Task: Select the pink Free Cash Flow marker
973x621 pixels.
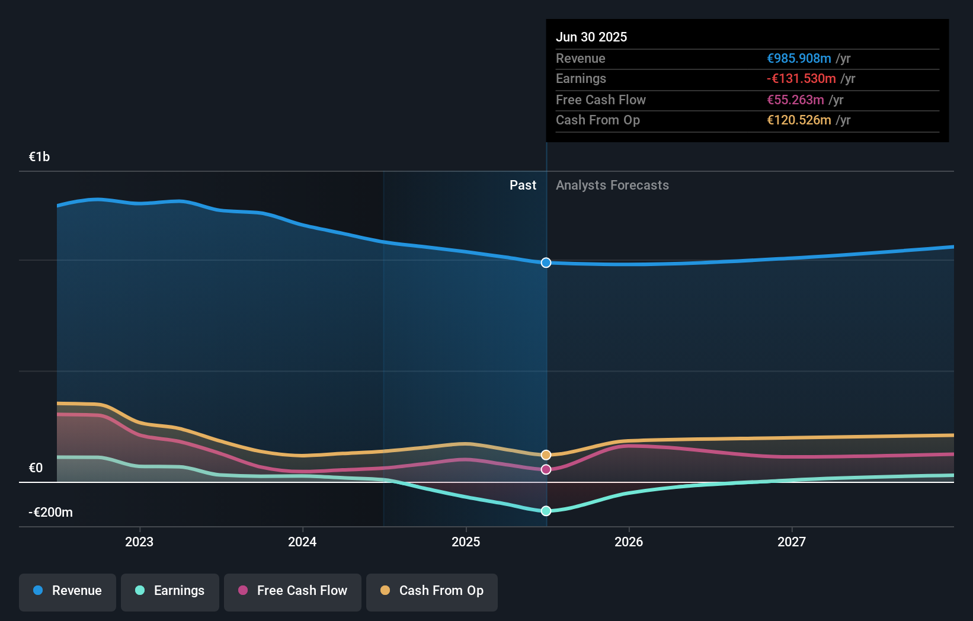Action: pyautogui.click(x=546, y=469)
